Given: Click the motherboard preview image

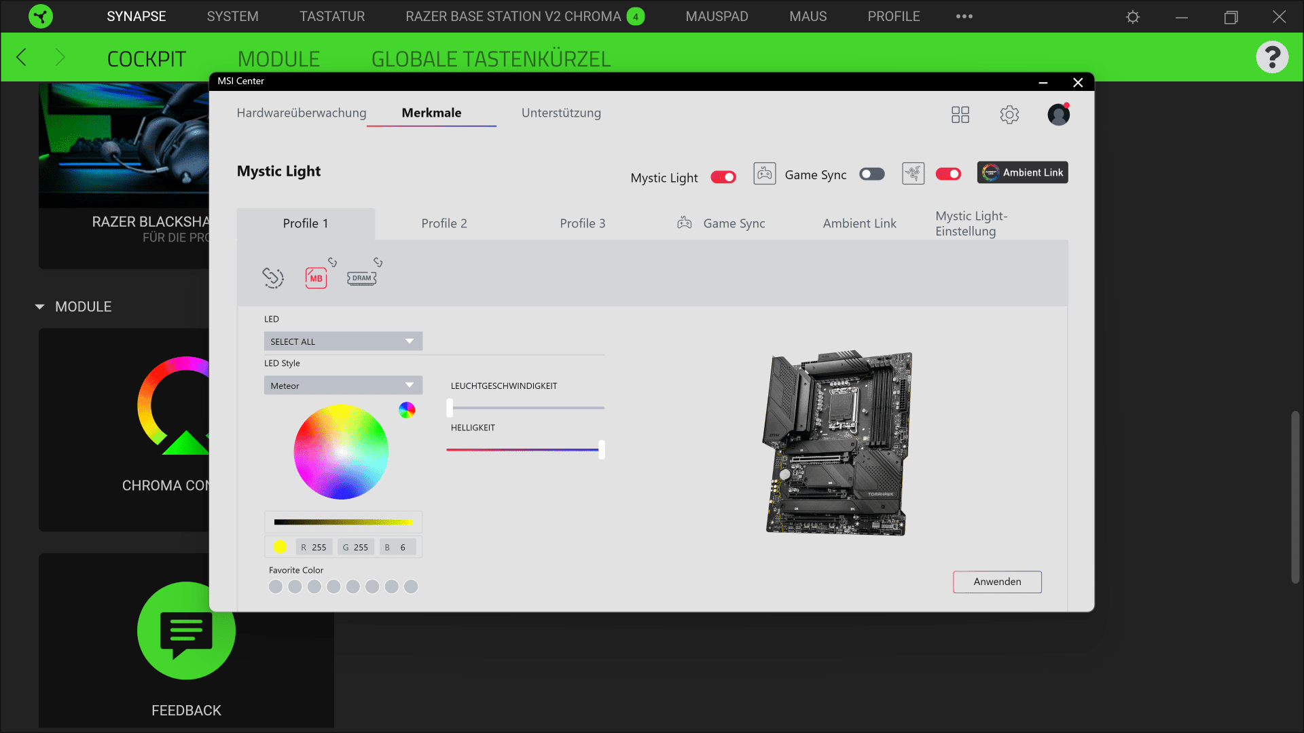Looking at the screenshot, I should click(837, 443).
